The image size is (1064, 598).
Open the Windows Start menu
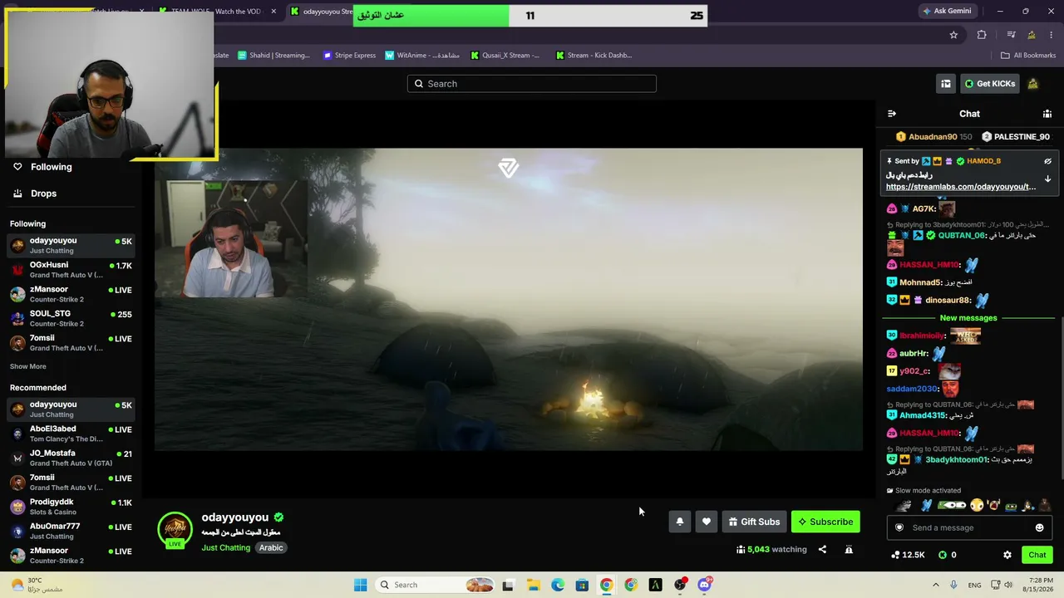click(360, 585)
